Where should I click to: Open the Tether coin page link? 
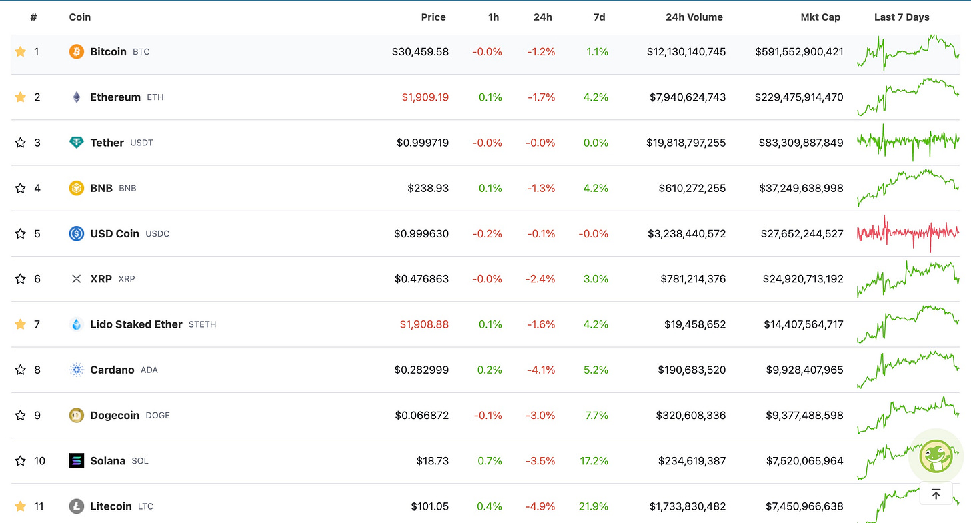tap(107, 143)
